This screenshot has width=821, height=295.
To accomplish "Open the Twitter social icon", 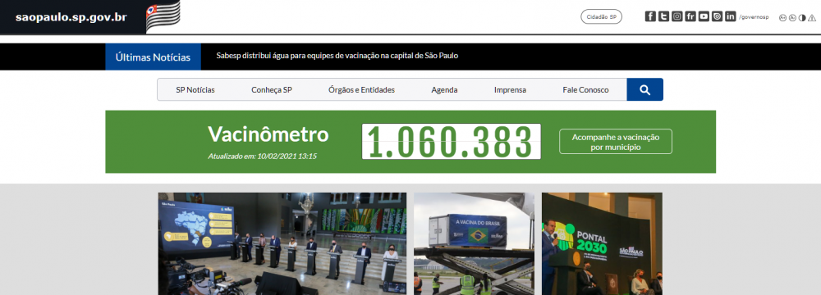I will click(x=663, y=16).
